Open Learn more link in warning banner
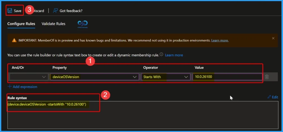The width and height of the screenshot is (283, 132). tap(220, 41)
